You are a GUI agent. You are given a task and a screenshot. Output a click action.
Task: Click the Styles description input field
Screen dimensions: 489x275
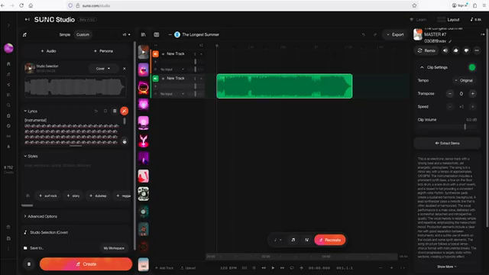75,175
